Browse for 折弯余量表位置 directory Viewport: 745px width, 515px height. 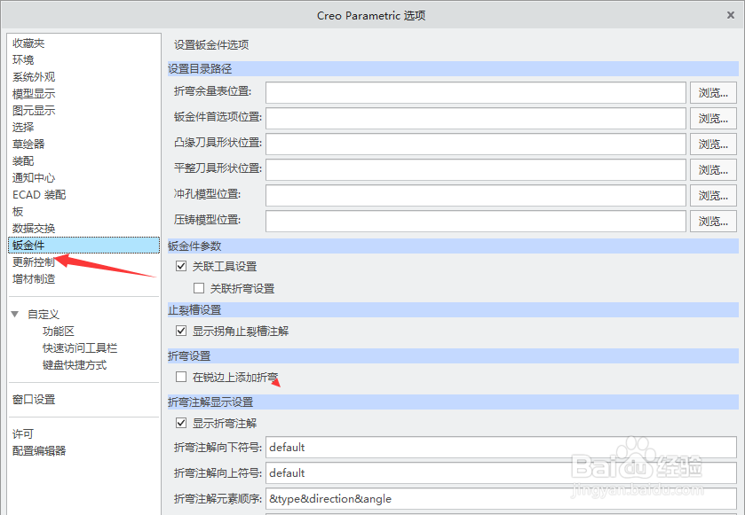[x=713, y=92]
